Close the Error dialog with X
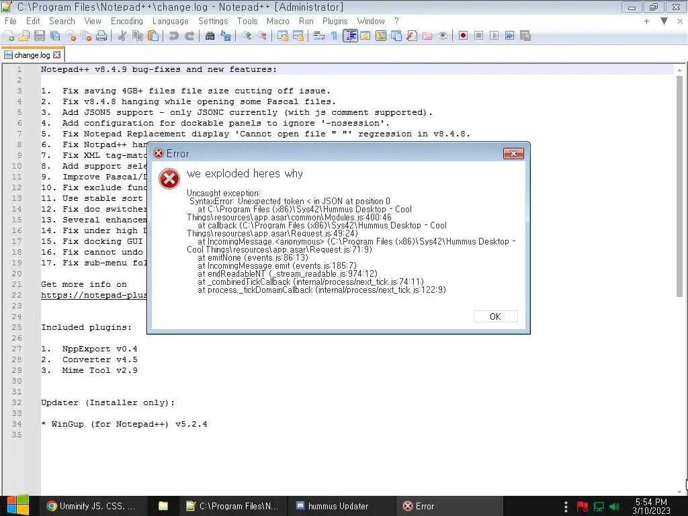 (x=513, y=153)
